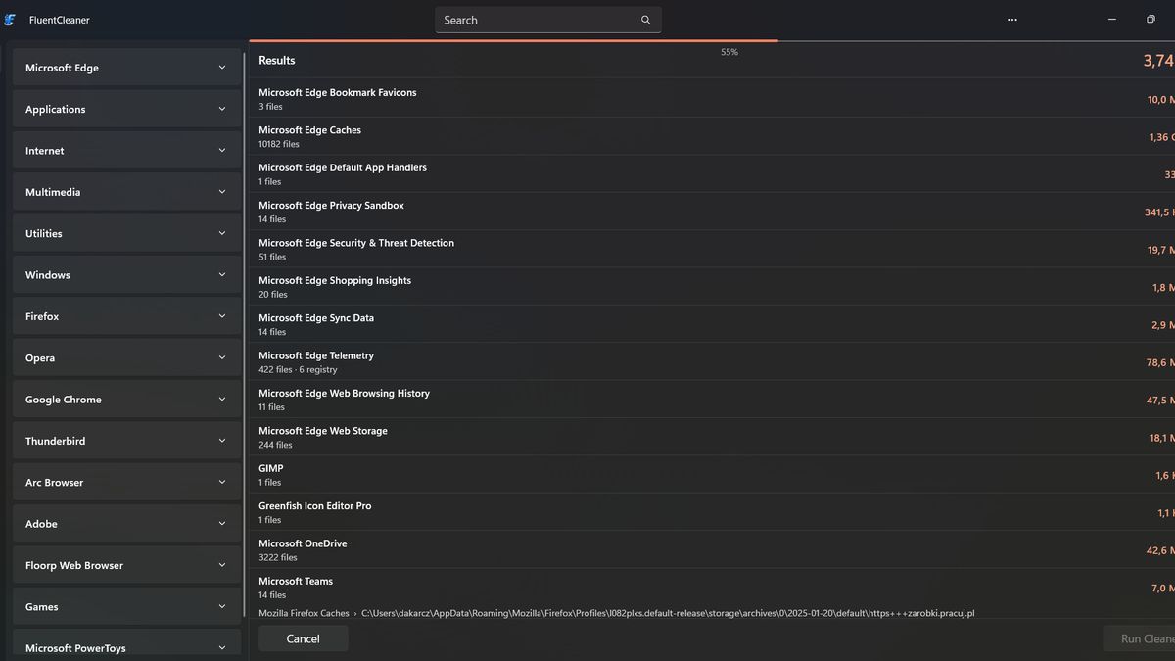Select the Internet sidebar label
The height and width of the screenshot is (661, 1175).
click(x=45, y=151)
